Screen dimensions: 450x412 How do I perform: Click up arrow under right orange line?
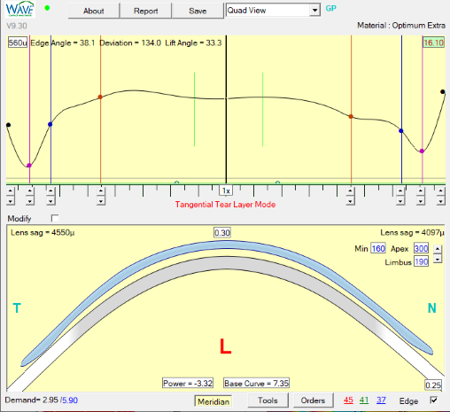click(x=350, y=190)
